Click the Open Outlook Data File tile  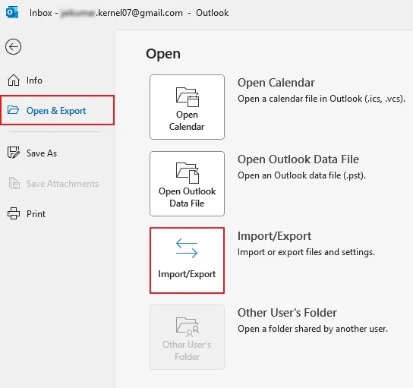click(x=187, y=184)
